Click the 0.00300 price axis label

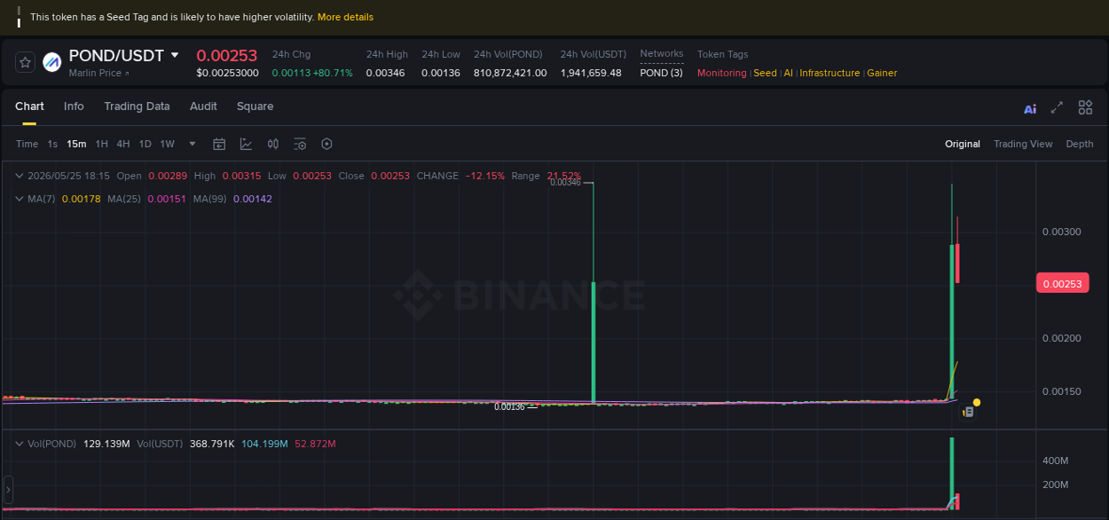(1061, 232)
